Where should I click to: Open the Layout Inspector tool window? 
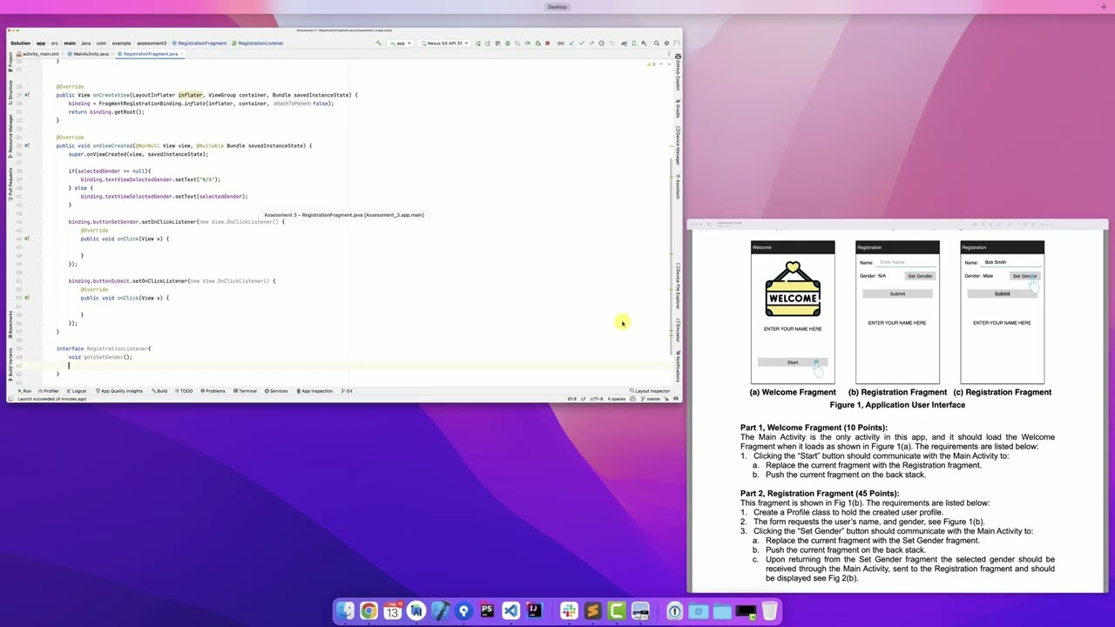click(x=651, y=391)
